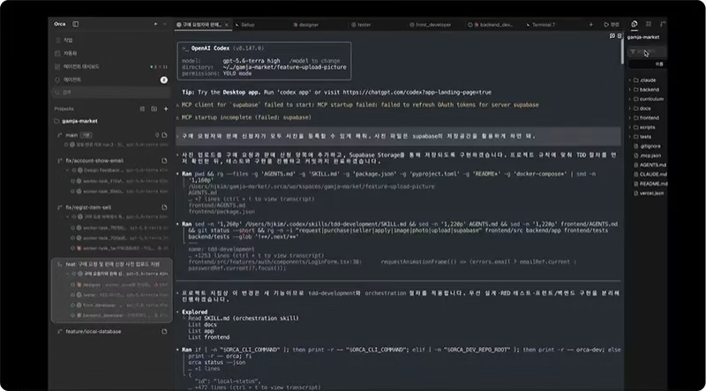Open the middle right-panel icon
This screenshot has height=391, width=706.
[x=649, y=24]
